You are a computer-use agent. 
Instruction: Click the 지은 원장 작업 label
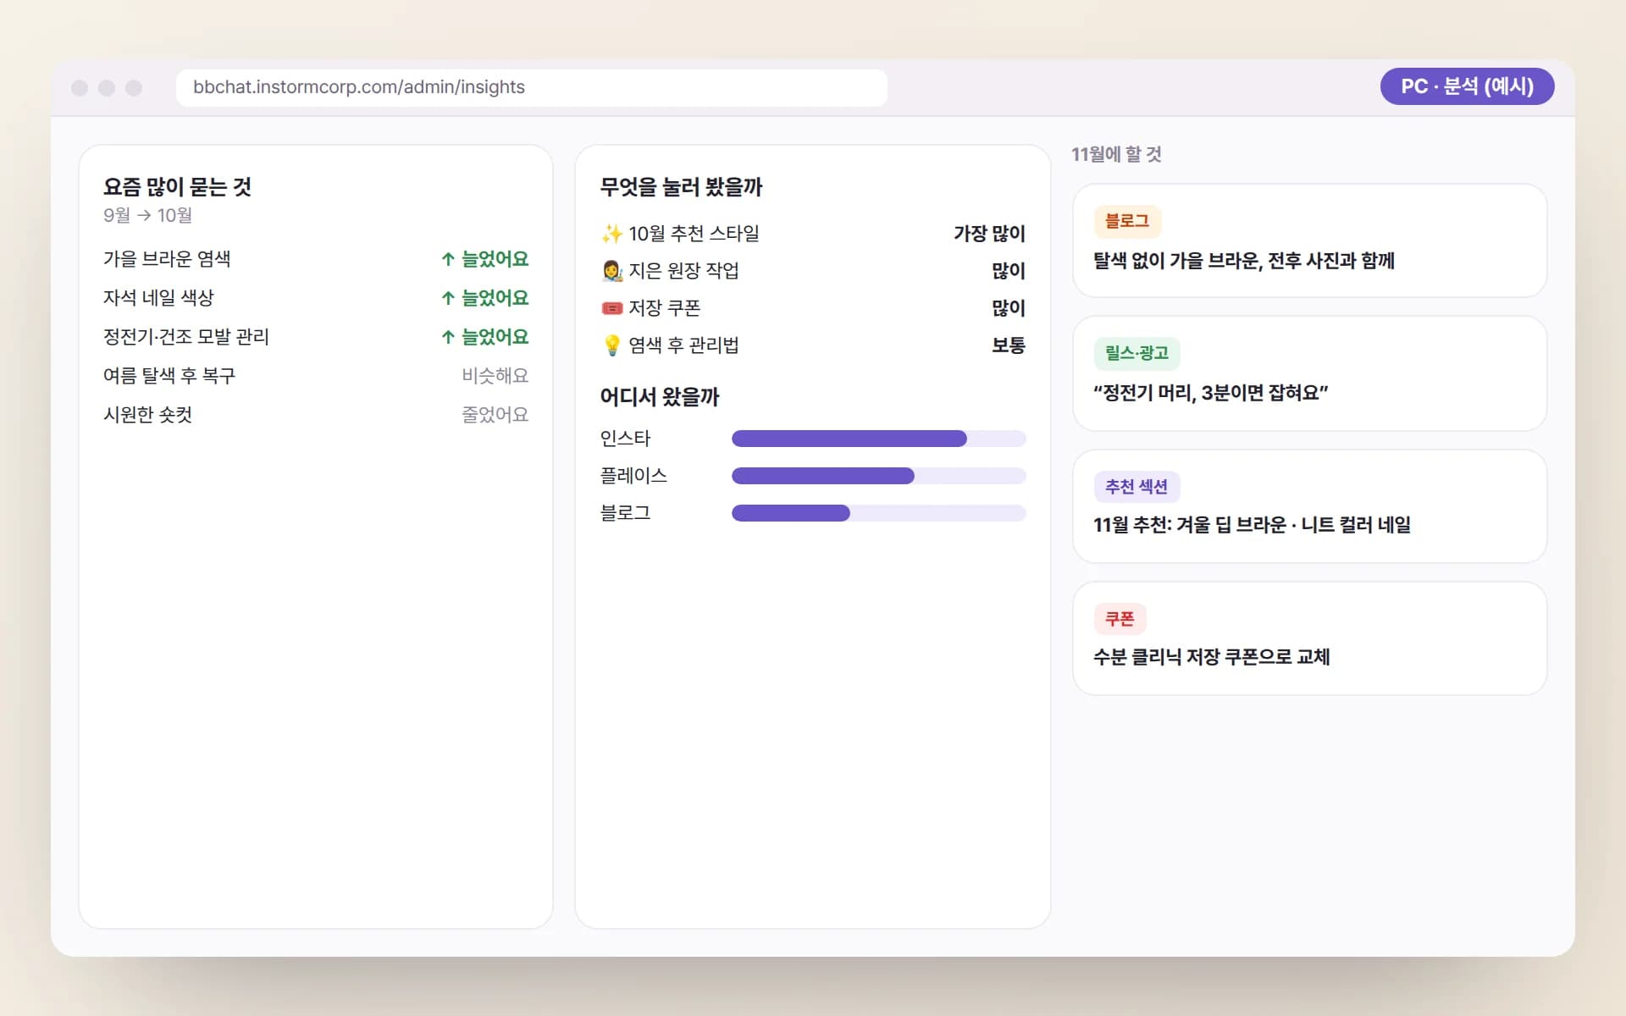point(683,271)
